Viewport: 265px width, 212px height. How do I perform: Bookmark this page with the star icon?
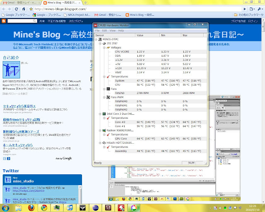coord(31,9)
